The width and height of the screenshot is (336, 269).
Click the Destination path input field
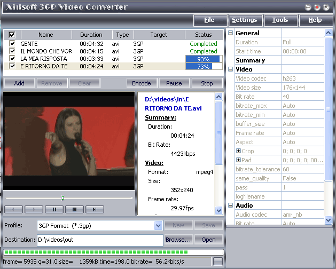[100, 240]
